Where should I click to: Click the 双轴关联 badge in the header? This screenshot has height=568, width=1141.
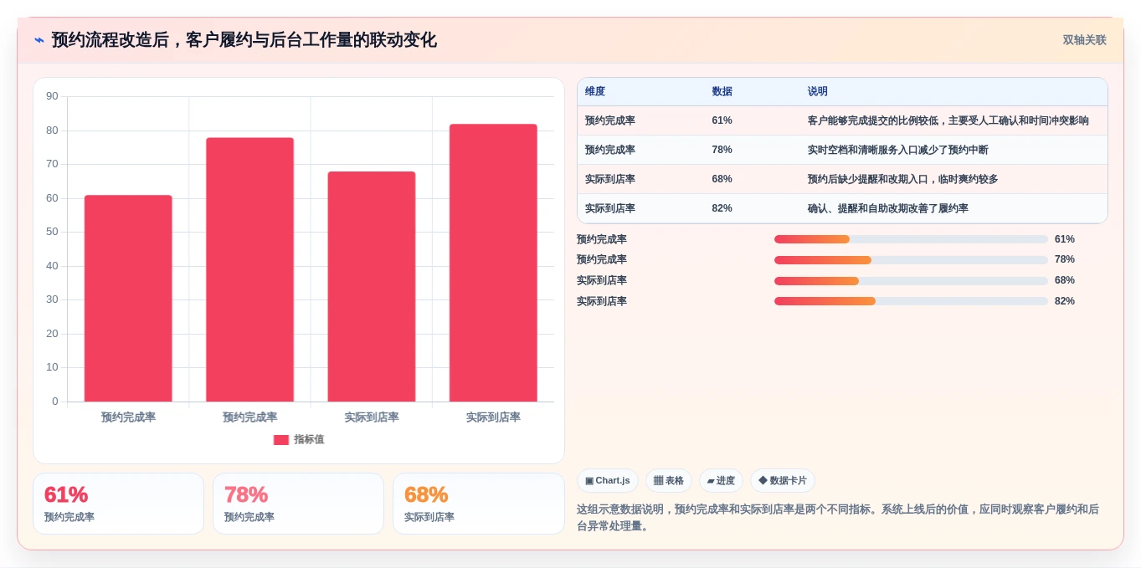tap(1085, 40)
